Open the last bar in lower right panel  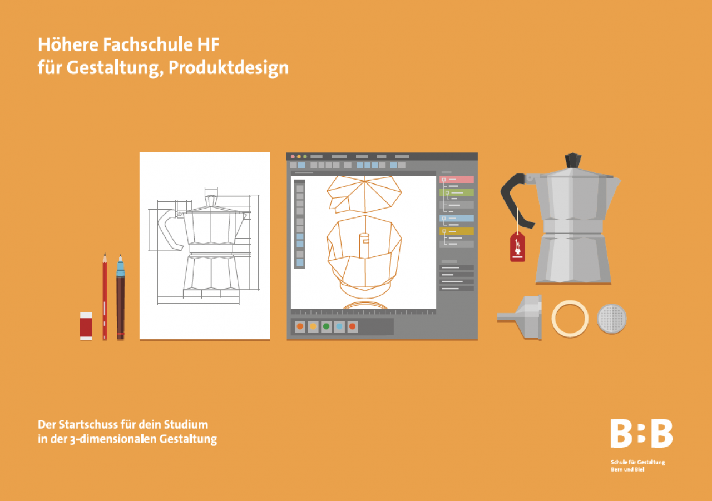point(457,289)
